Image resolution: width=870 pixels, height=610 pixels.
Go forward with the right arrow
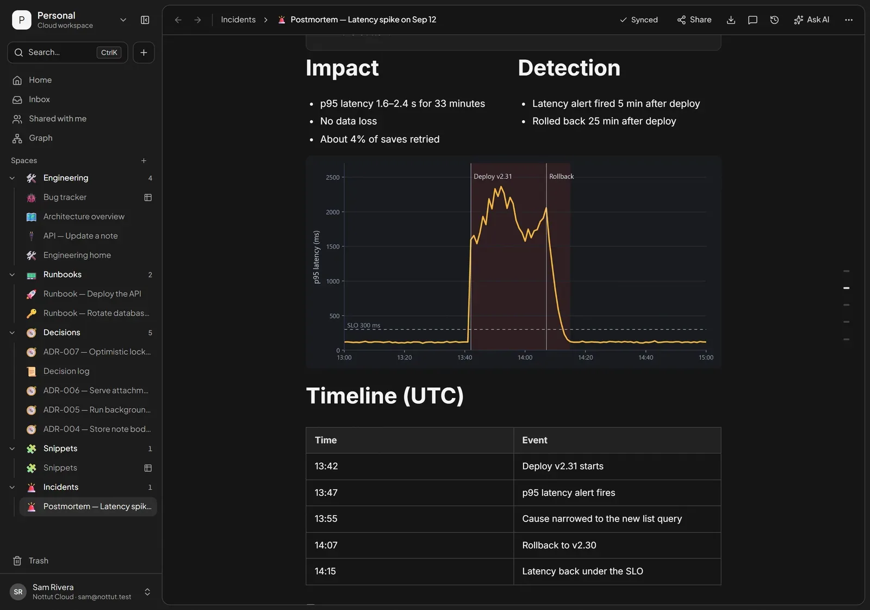198,20
